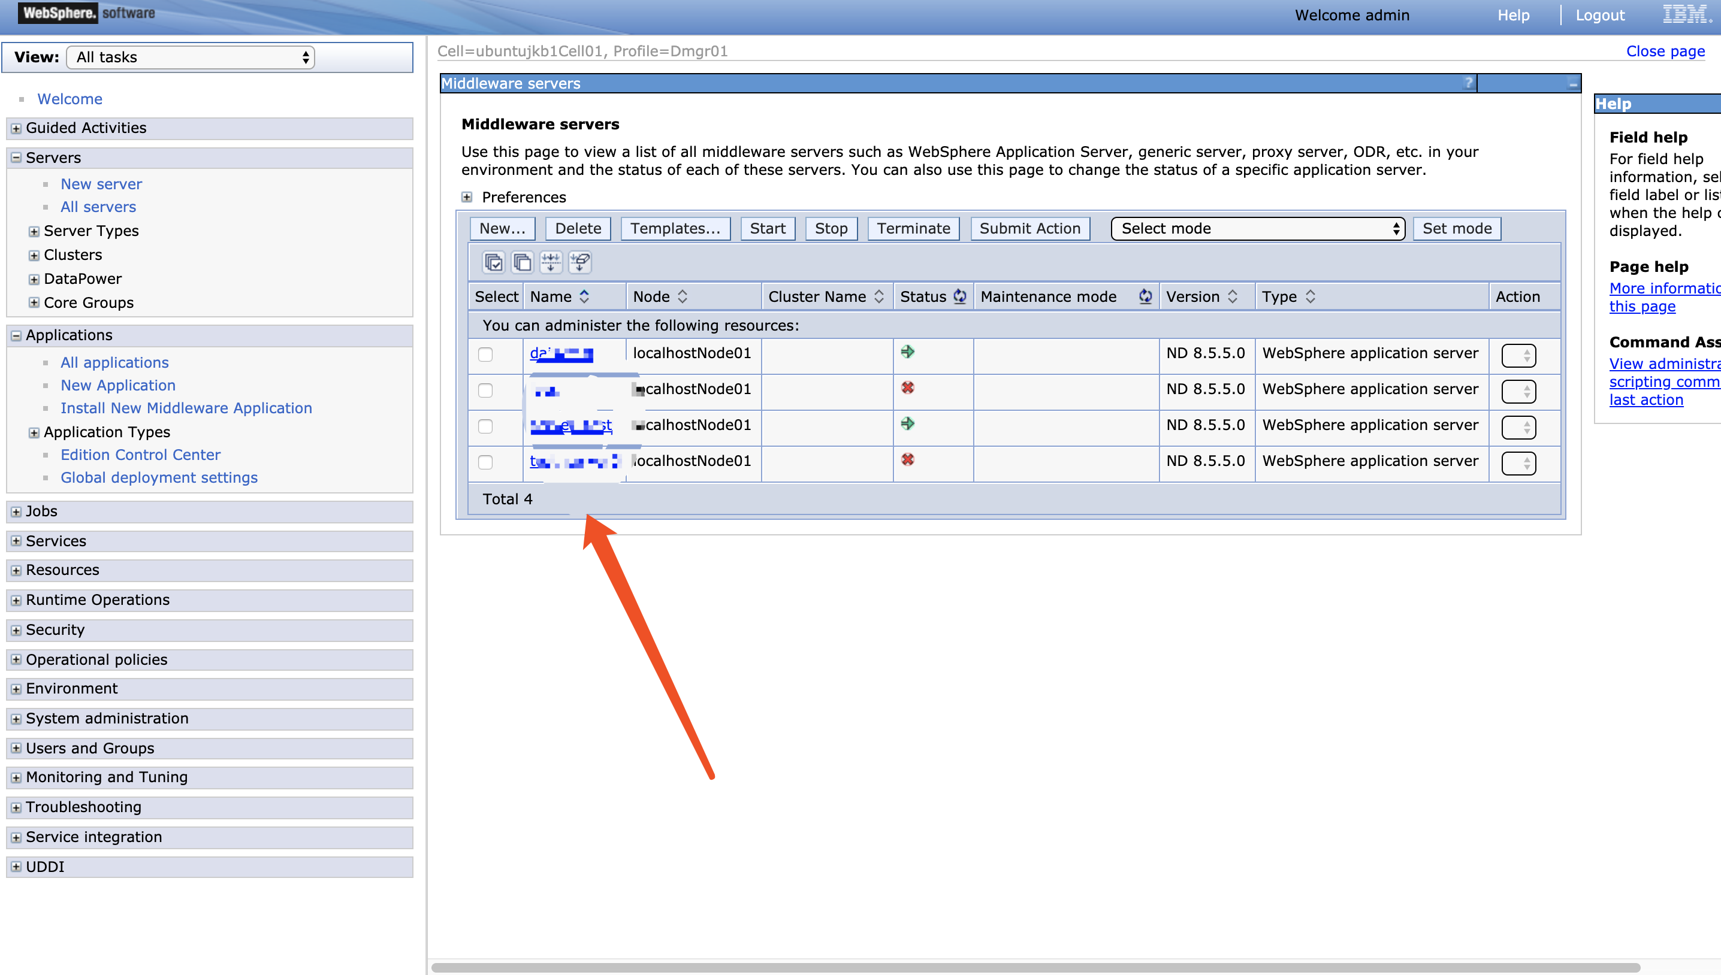The image size is (1721, 975).
Task: Minimize the Middleware servers portlet
Action: tap(1573, 84)
